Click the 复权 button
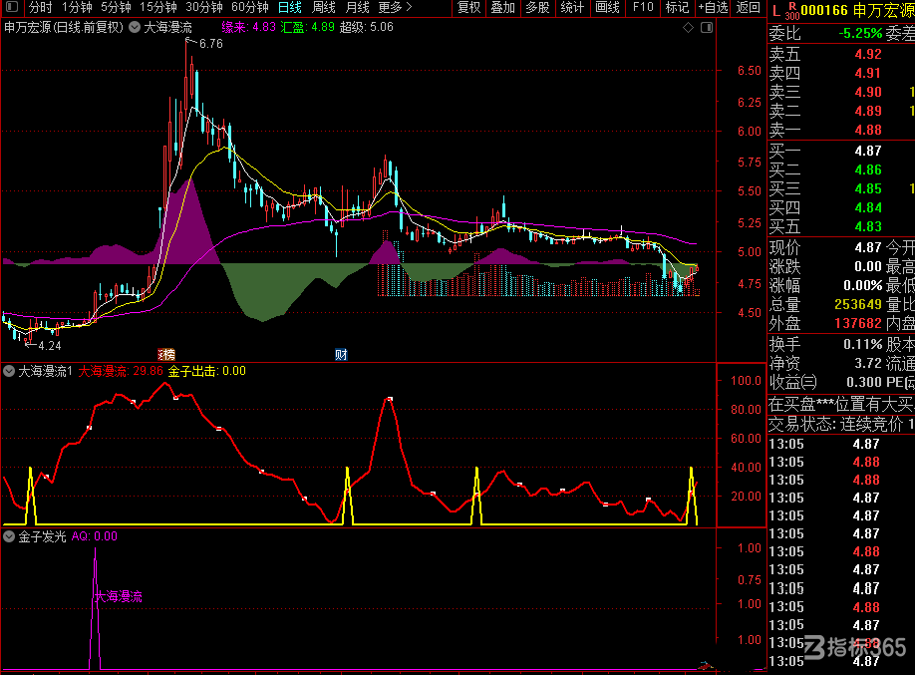The image size is (915, 675). coord(468,8)
